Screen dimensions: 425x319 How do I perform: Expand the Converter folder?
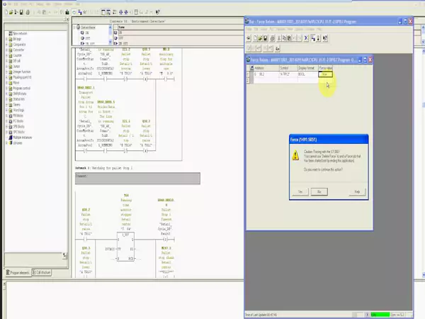point(6,50)
